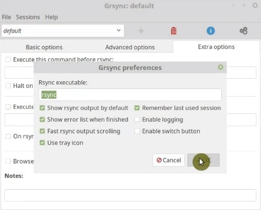Maximize the Grsync main window

(244, 6)
